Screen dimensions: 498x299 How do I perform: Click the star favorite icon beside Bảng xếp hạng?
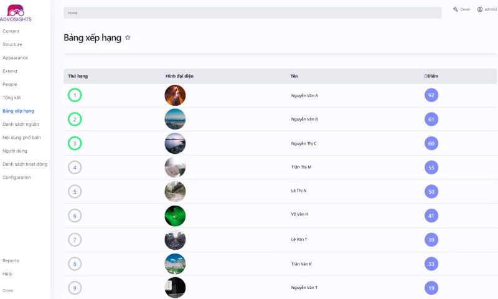pyautogui.click(x=128, y=37)
